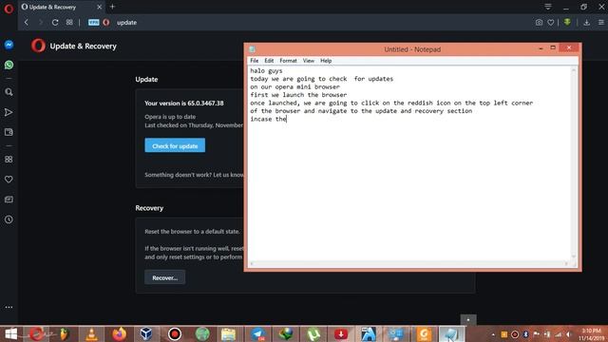Click Notepad vertical scrollbar down arrow

tap(574, 256)
